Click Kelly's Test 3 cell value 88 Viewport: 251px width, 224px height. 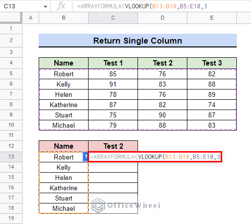coord(212,84)
